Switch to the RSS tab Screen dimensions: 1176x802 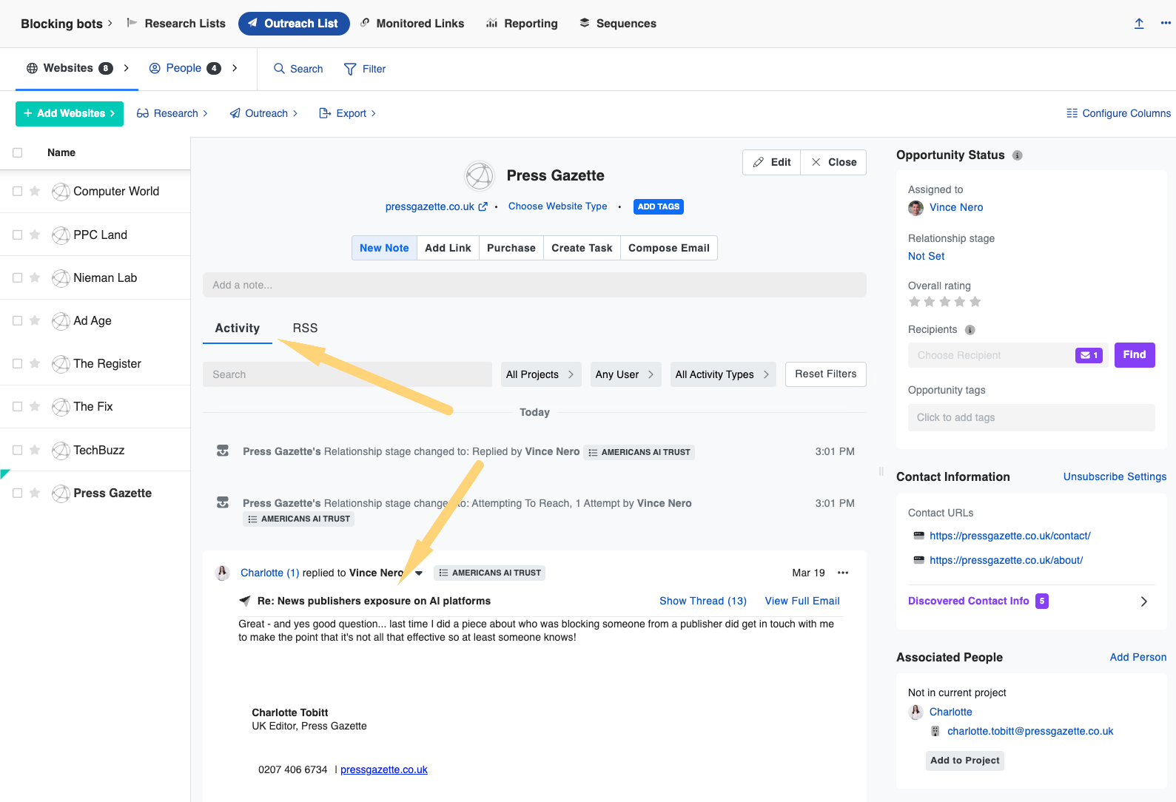(x=305, y=328)
